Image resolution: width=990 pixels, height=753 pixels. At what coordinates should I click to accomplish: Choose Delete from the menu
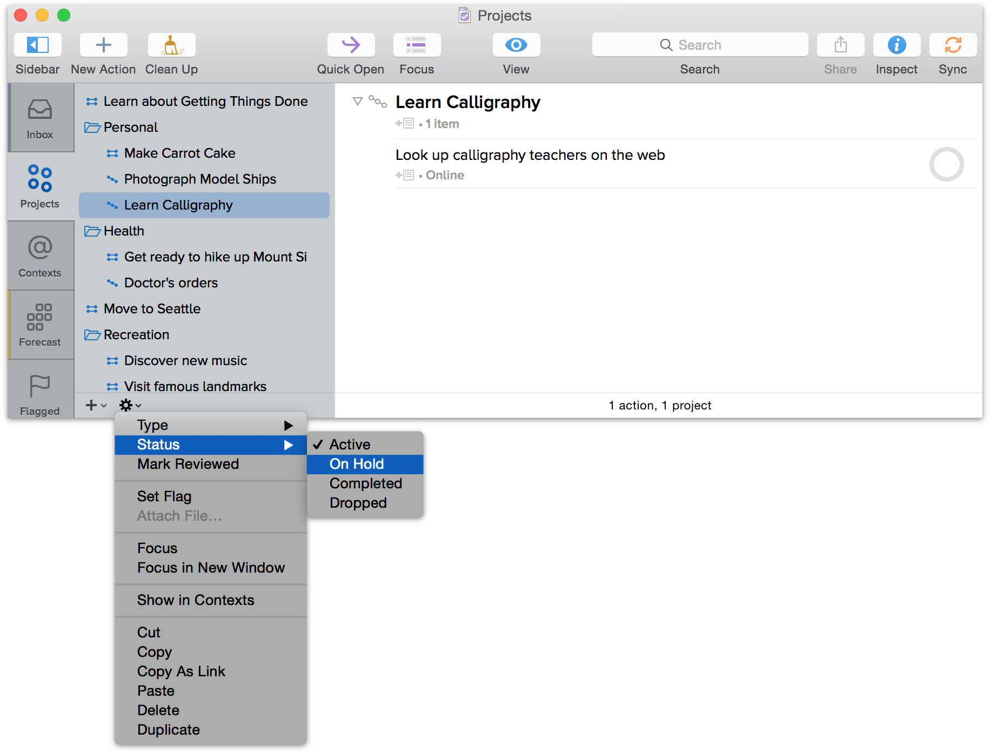click(211, 710)
